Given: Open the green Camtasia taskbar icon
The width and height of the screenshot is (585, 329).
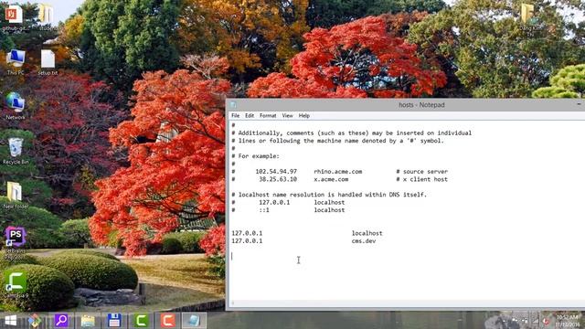Looking at the screenshot, I should point(141,321).
